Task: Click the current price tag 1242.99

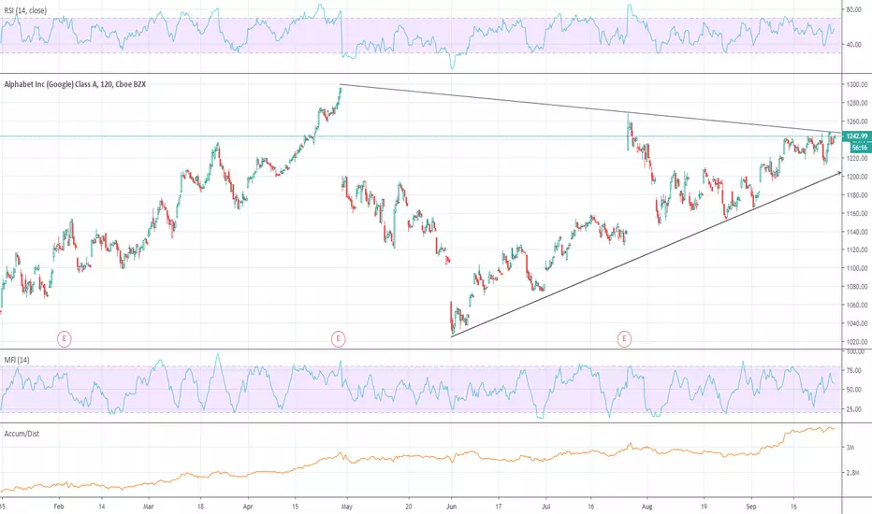Action: [x=856, y=136]
